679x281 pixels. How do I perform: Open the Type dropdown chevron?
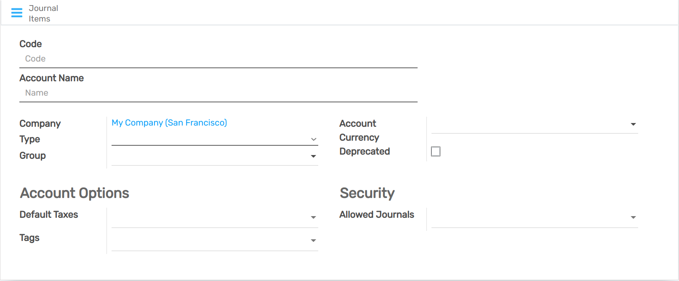point(313,139)
